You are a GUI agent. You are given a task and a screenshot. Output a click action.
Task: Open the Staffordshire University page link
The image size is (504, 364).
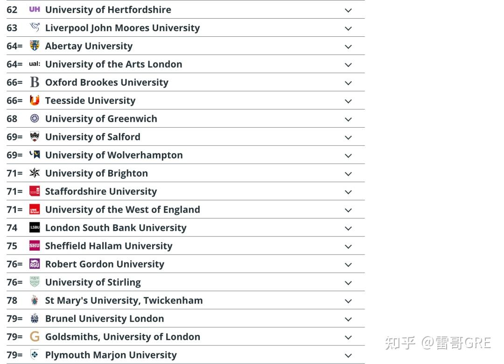101,191
